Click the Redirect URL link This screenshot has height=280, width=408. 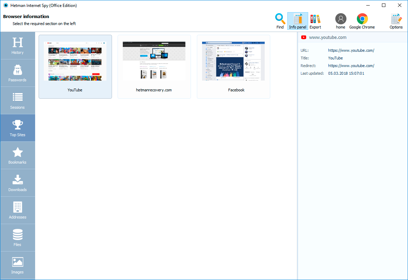pyautogui.click(x=351, y=66)
